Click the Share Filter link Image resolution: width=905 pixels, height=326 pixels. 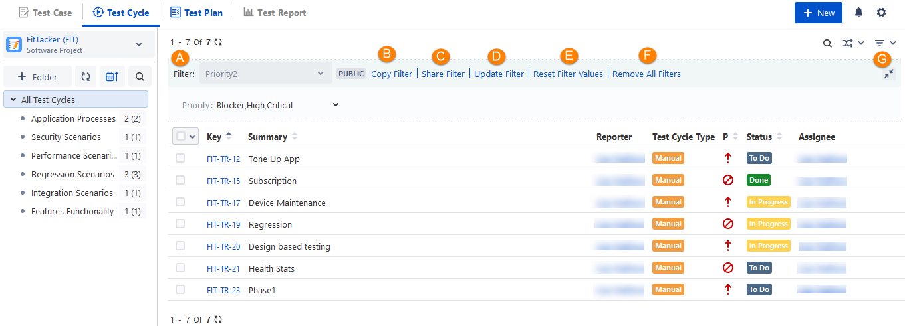[444, 74]
